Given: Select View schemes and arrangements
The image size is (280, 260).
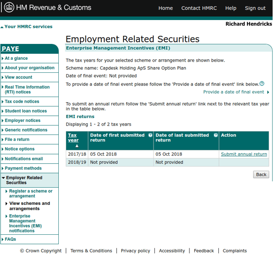Looking at the screenshot, I should [30, 206].
